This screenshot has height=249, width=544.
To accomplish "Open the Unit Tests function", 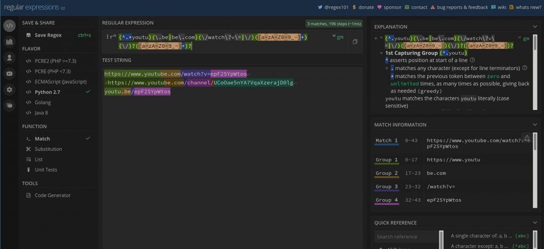I will click(46, 170).
